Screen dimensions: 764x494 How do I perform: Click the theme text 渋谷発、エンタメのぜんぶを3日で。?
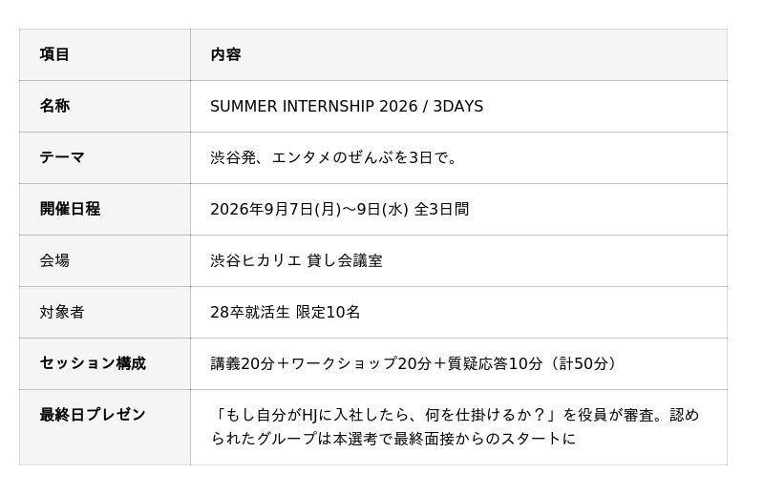point(334,157)
